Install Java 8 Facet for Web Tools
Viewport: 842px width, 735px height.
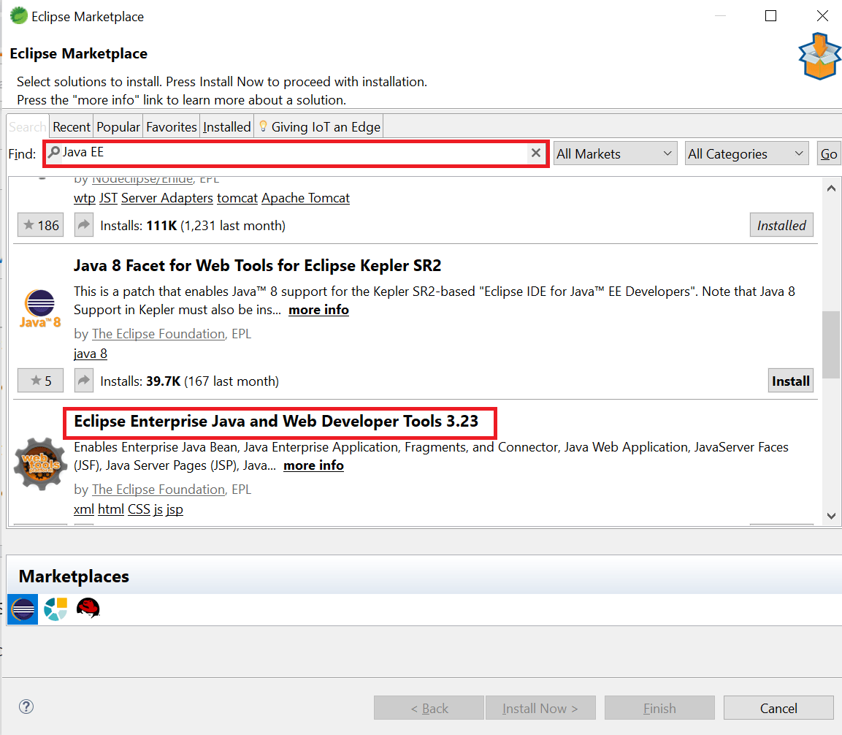790,381
